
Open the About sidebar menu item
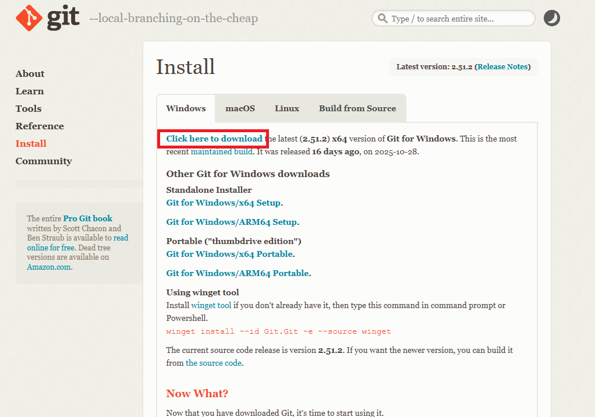click(x=30, y=73)
